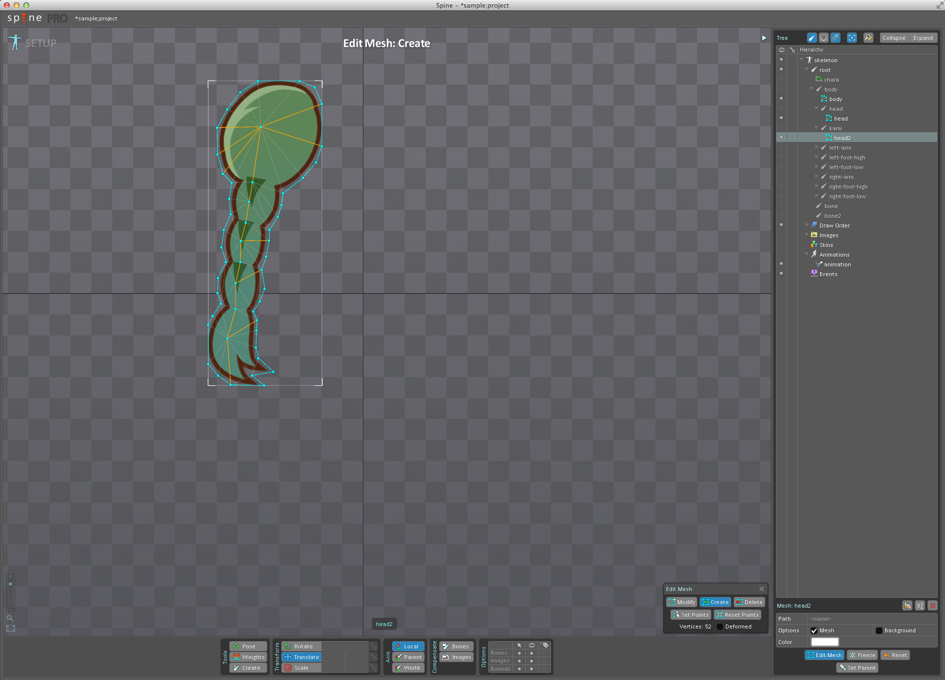Toggle bones selectable option dot

(x=519, y=653)
